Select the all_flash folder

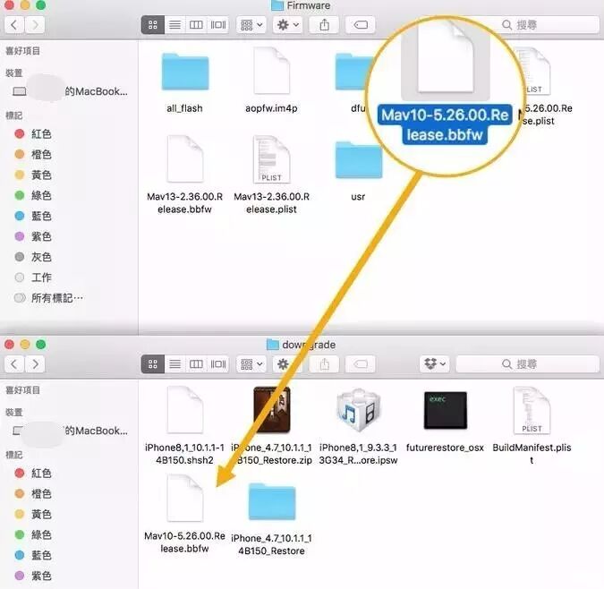(x=185, y=73)
